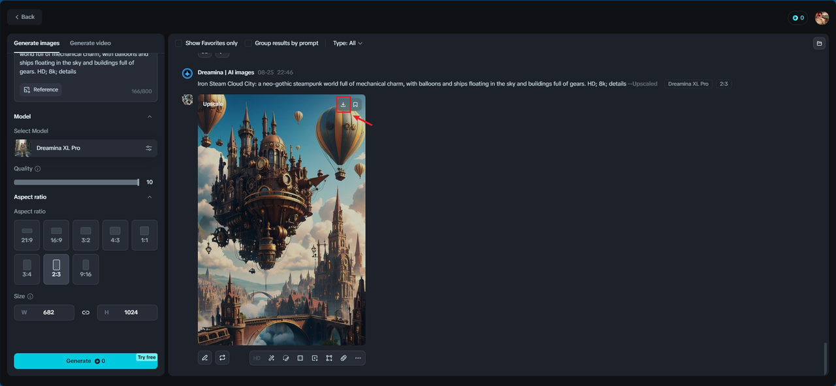The height and width of the screenshot is (386, 836).
Task: Toggle width-height link lock icon
Action: 86,312
